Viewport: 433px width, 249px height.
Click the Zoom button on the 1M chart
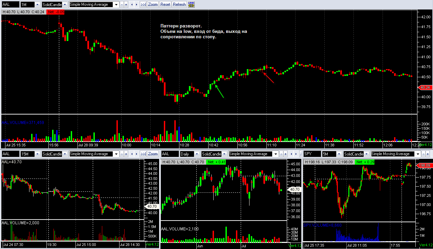click(153, 5)
